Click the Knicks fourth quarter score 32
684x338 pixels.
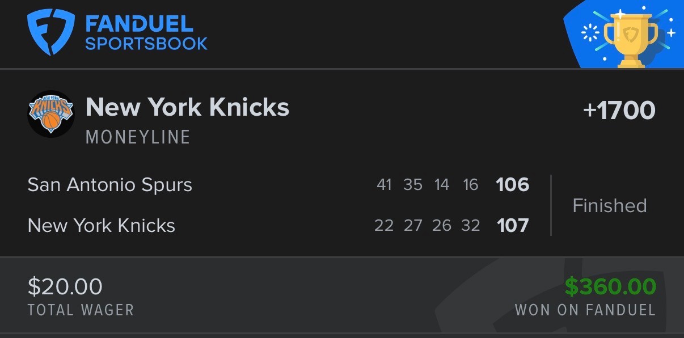[x=471, y=226]
